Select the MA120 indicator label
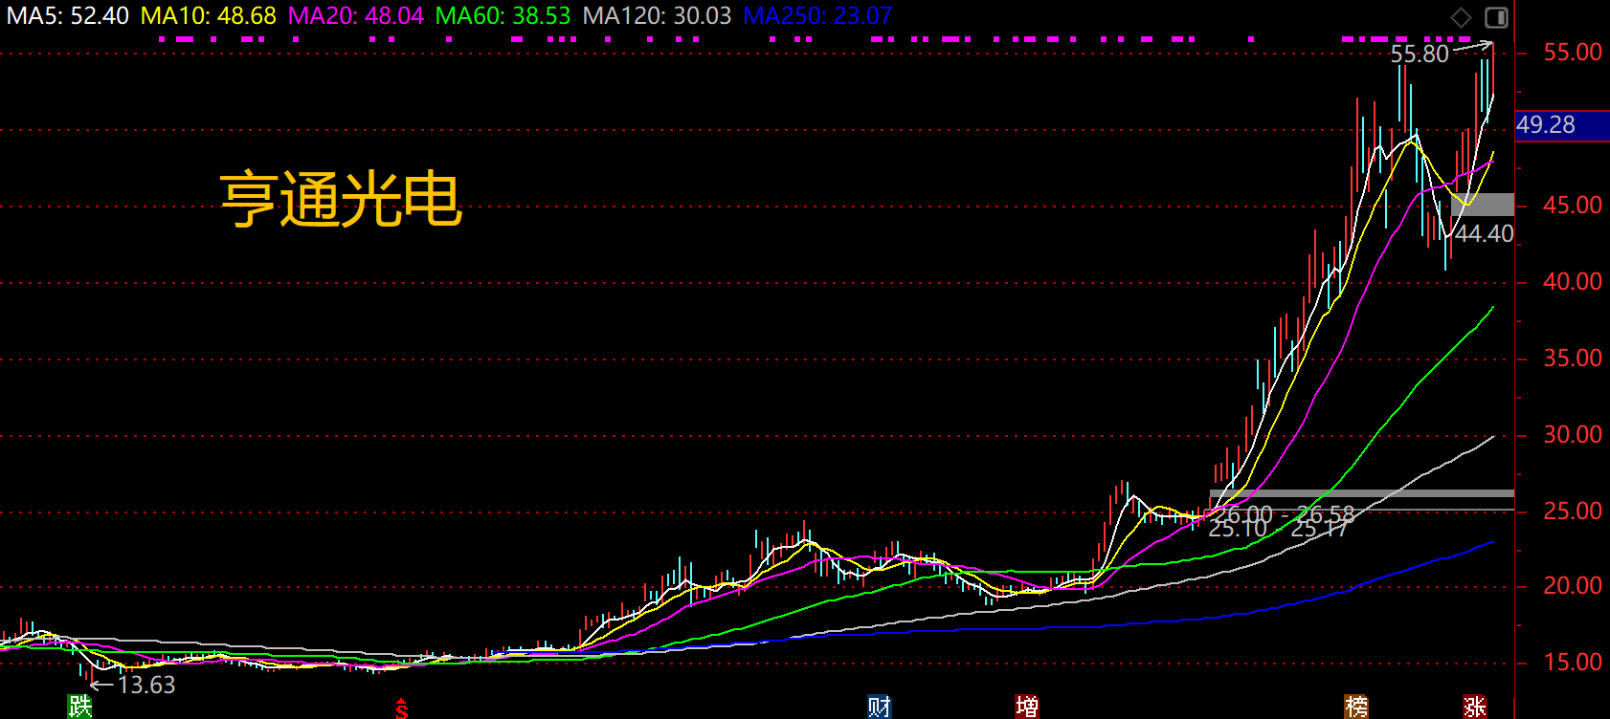 657,16
